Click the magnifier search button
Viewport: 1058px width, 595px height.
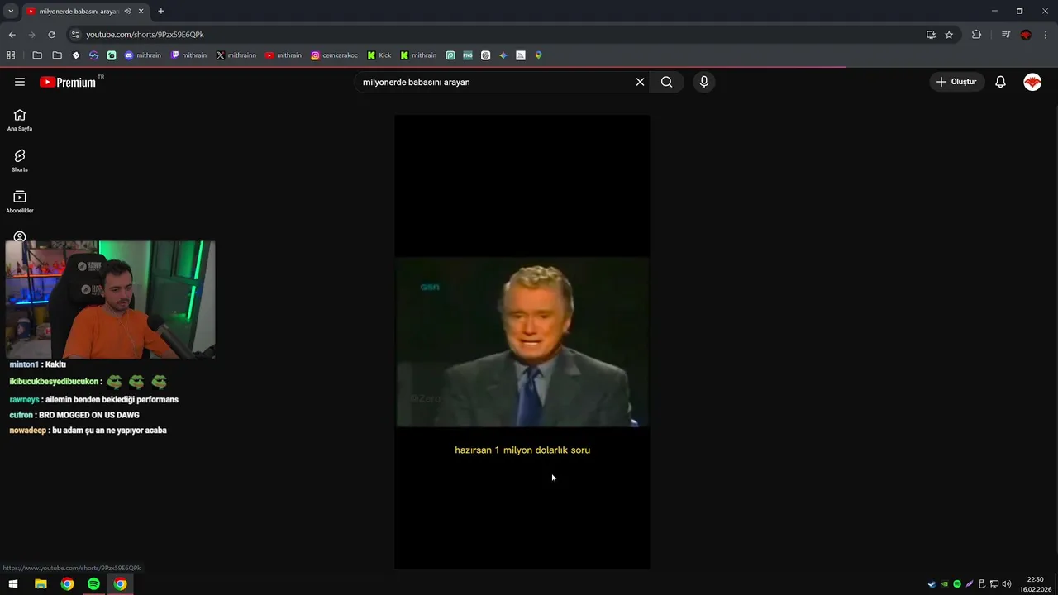point(666,82)
